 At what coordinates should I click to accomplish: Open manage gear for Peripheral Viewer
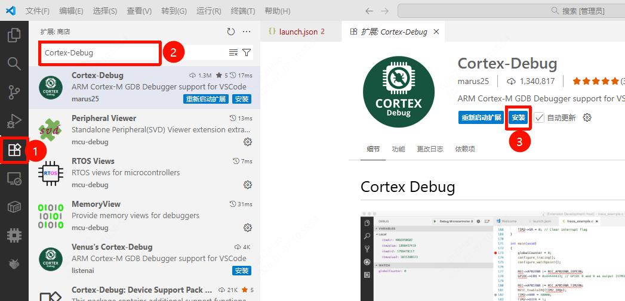(248, 142)
